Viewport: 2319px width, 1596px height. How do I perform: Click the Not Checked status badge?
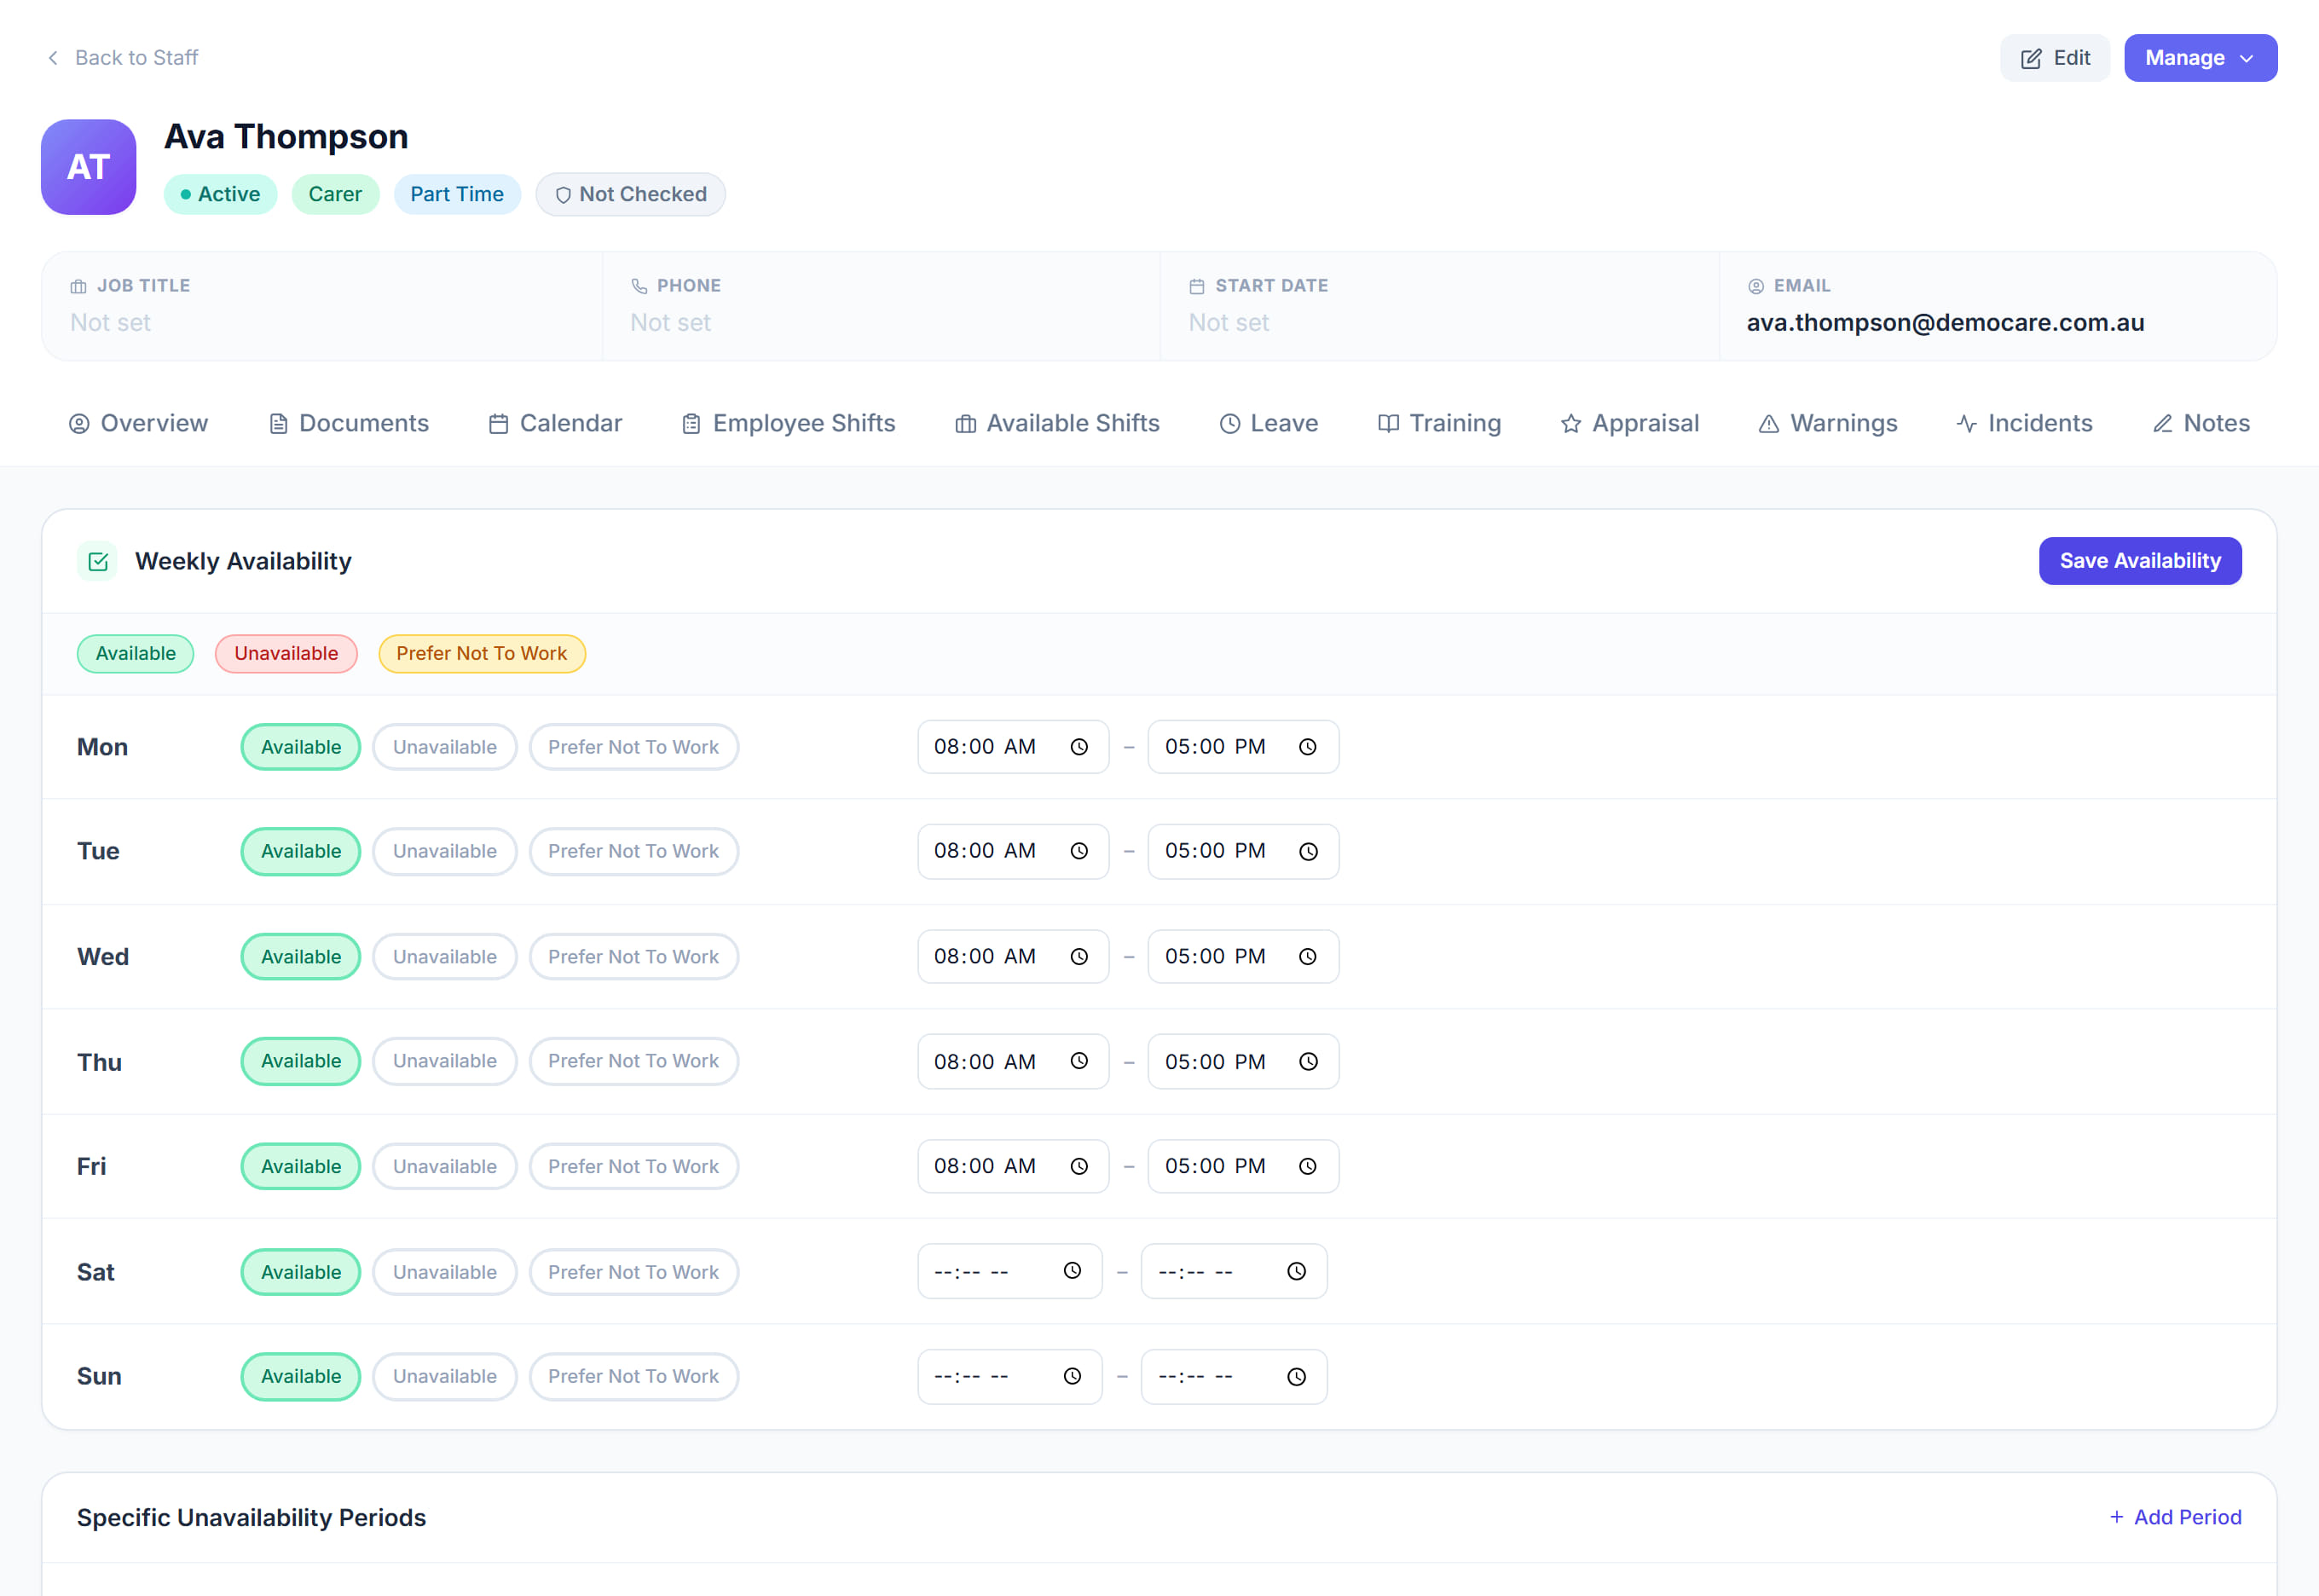click(630, 194)
